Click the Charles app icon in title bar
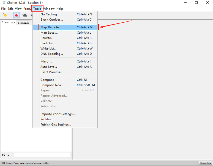The height and width of the screenshot is (166, 213). point(4,2)
